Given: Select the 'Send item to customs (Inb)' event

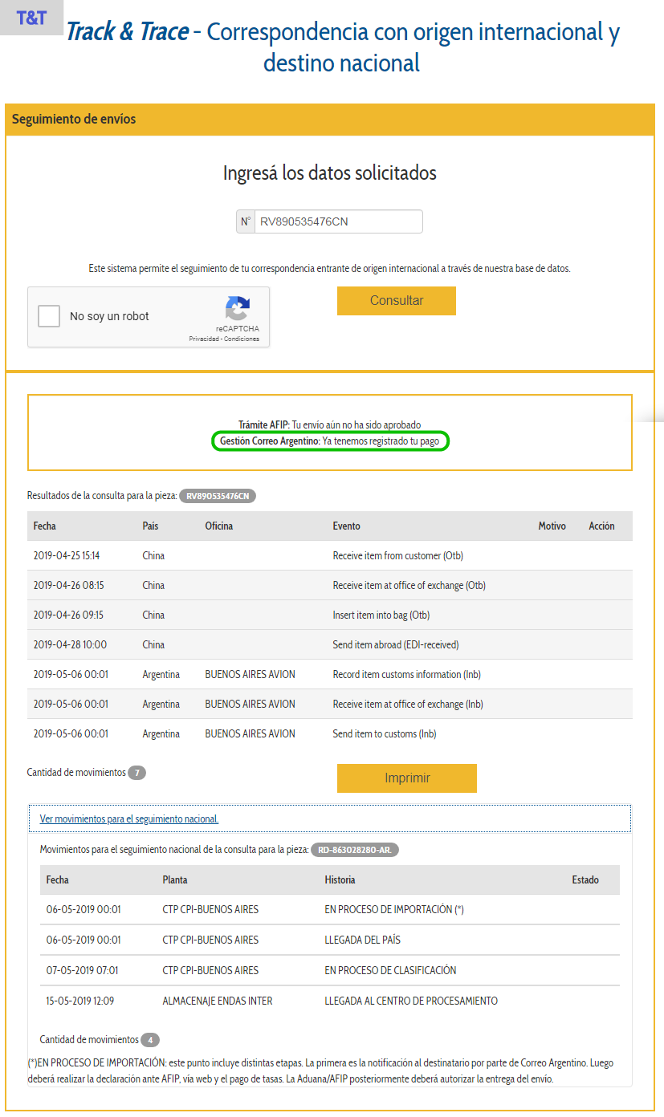Looking at the screenshot, I should [x=385, y=734].
